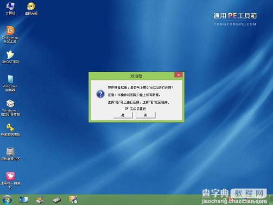The image size is (273, 205).
Task: Click the Ghost32 restore question text
Action: click(141, 88)
